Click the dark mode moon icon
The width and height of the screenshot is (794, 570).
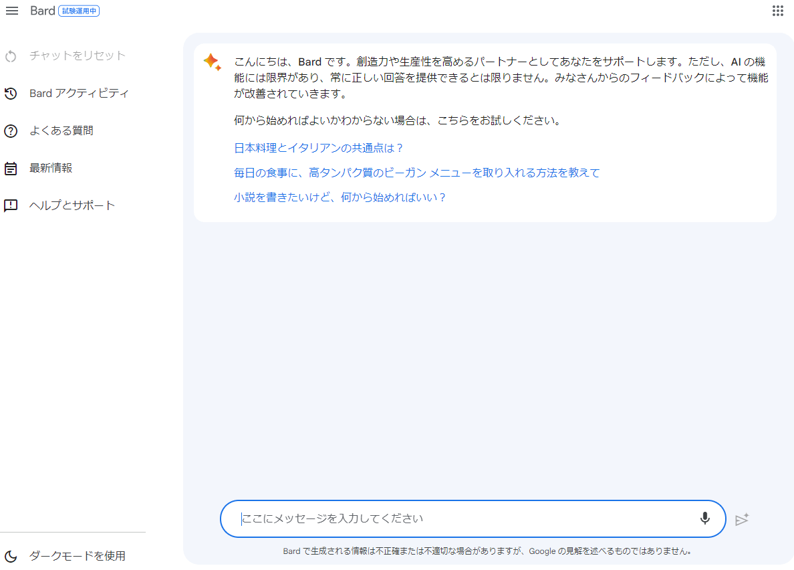[11, 557]
